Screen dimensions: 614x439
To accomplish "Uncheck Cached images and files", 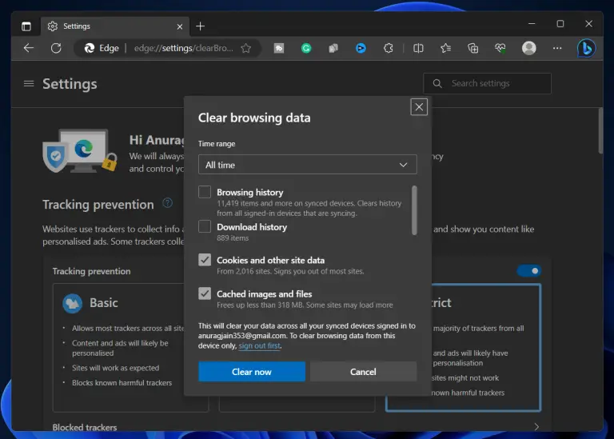I will click(205, 293).
